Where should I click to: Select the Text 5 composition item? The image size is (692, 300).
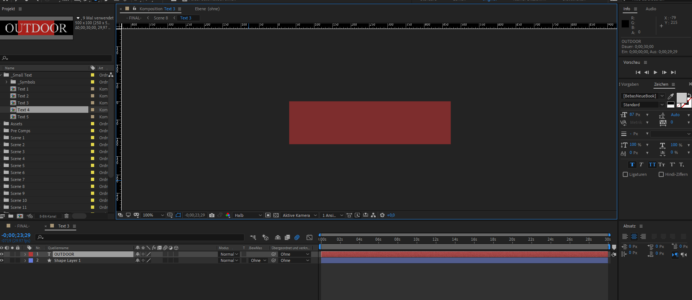click(23, 117)
